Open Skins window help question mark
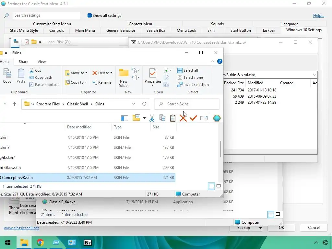Screen dimensions: 332x249 pyautogui.click(x=220, y=61)
